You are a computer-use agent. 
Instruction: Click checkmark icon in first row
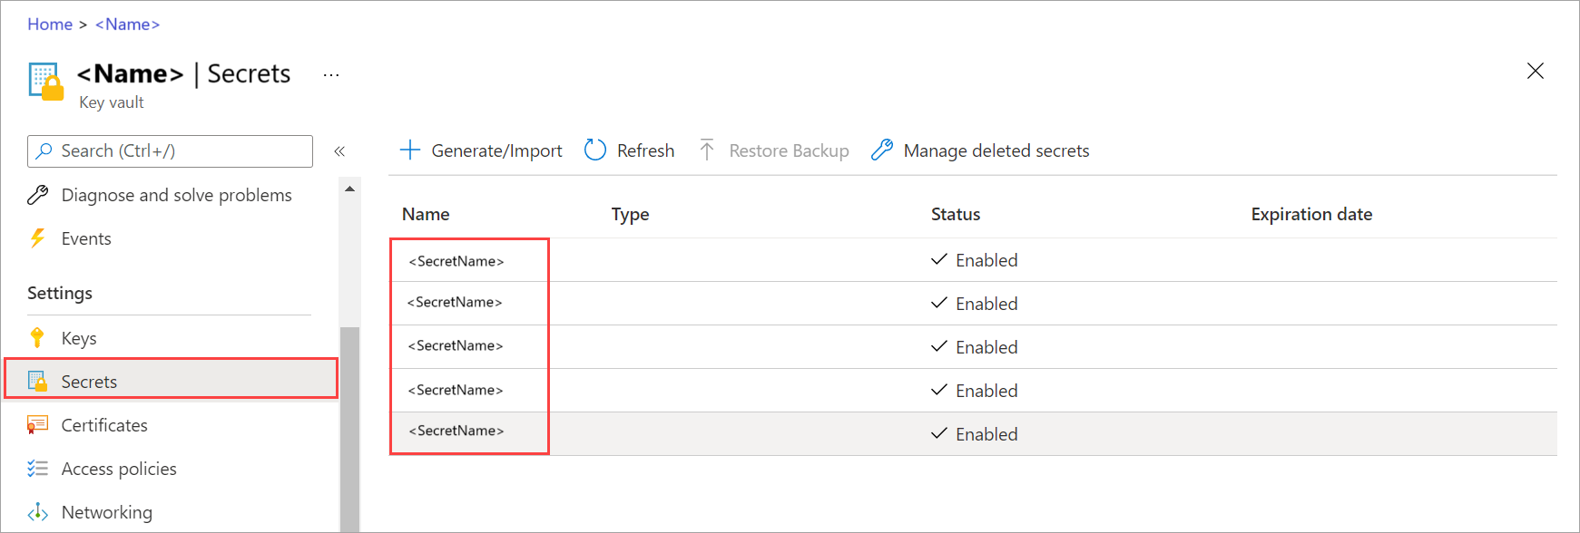939,260
